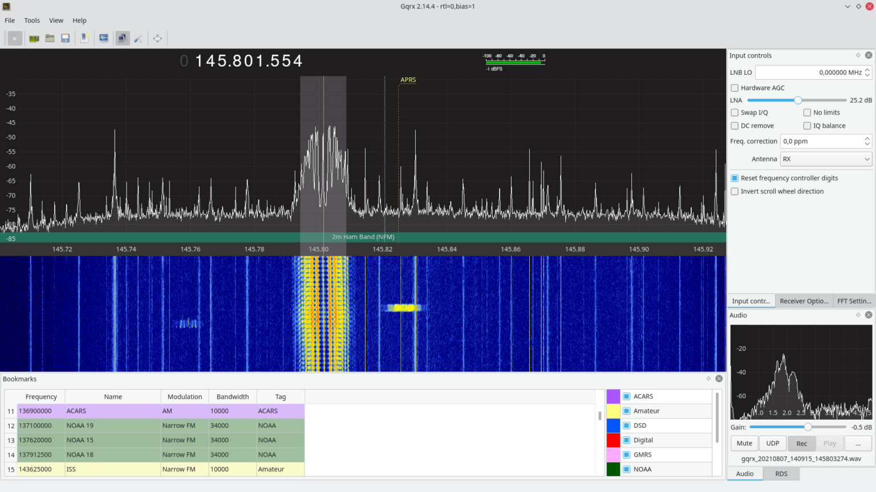The width and height of the screenshot is (876, 492).
Task: Switch to the FFT Settings tab
Action: [854, 301]
